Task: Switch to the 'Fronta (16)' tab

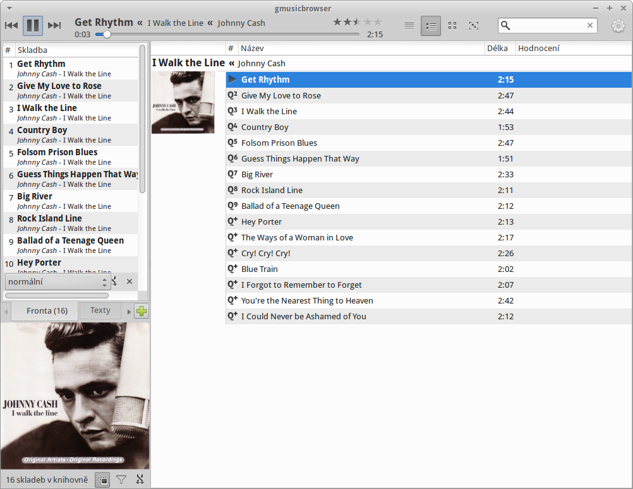Action: tap(45, 311)
